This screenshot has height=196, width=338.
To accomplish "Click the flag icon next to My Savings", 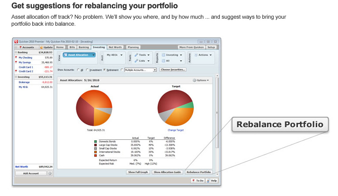I will click(x=16, y=62).
